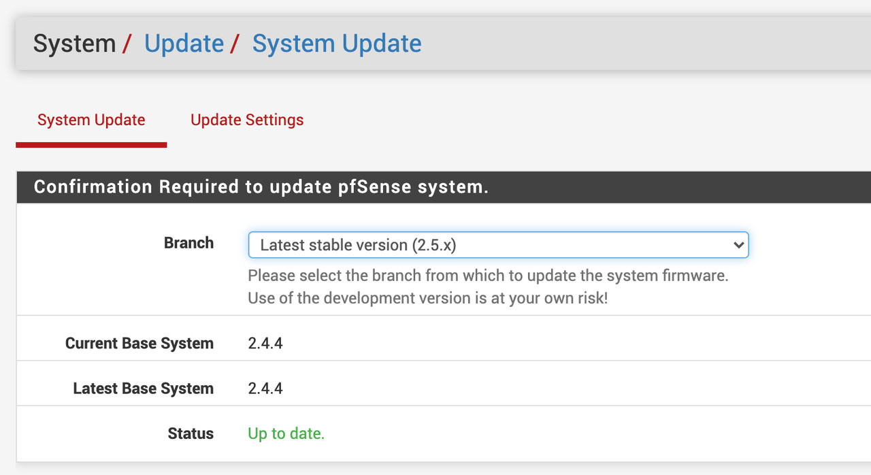The width and height of the screenshot is (871, 475).
Task: Open the System Update breadcrumb link
Action: (x=337, y=44)
